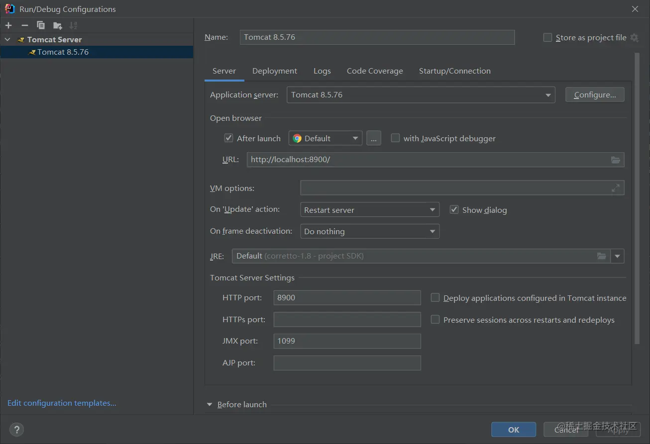Browse folder icon in URL field

tap(616, 160)
